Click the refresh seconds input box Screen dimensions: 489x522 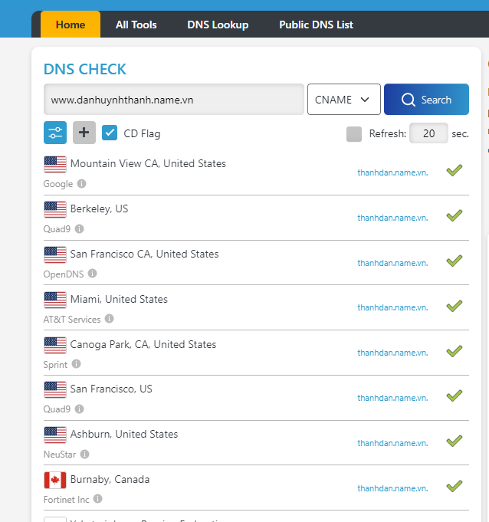pos(428,133)
